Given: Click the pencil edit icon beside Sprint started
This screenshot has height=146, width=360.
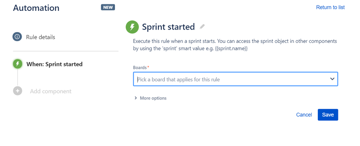Looking at the screenshot, I should coord(202,27).
